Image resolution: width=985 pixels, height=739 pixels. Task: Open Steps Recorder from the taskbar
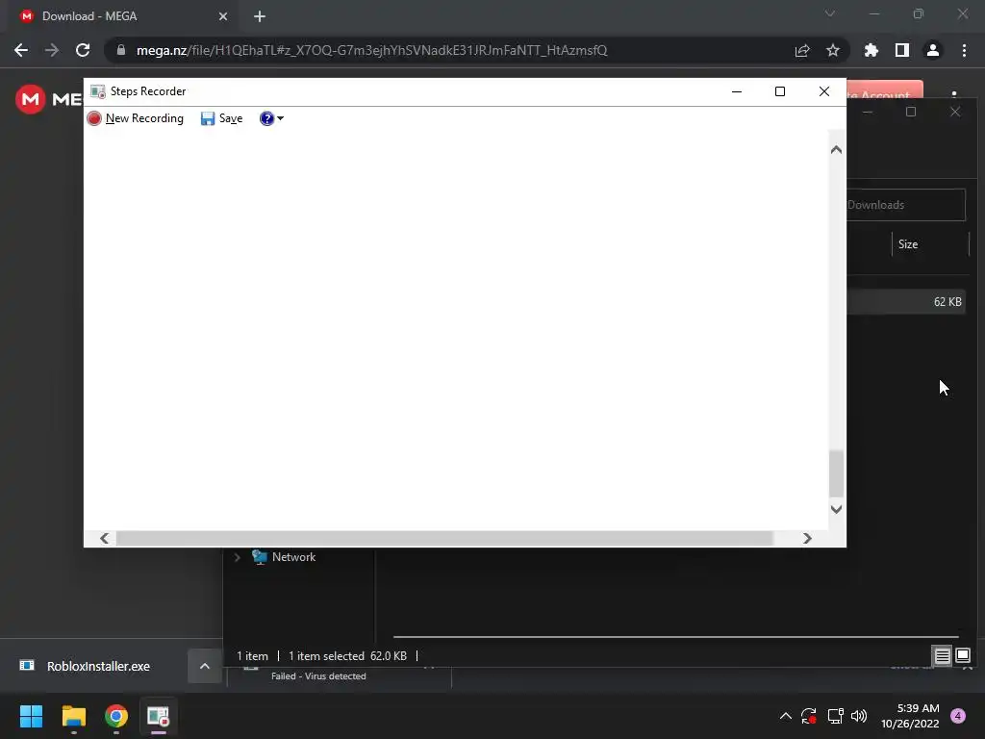coord(159,716)
